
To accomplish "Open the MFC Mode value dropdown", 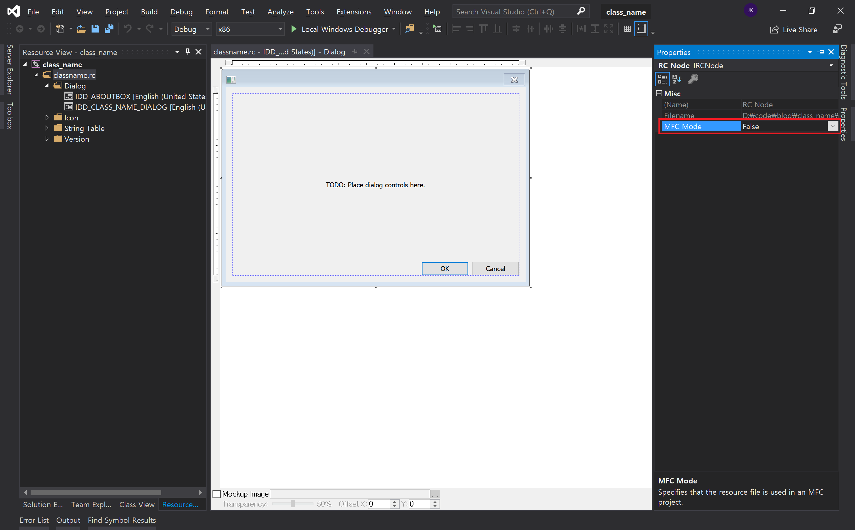I will (833, 126).
